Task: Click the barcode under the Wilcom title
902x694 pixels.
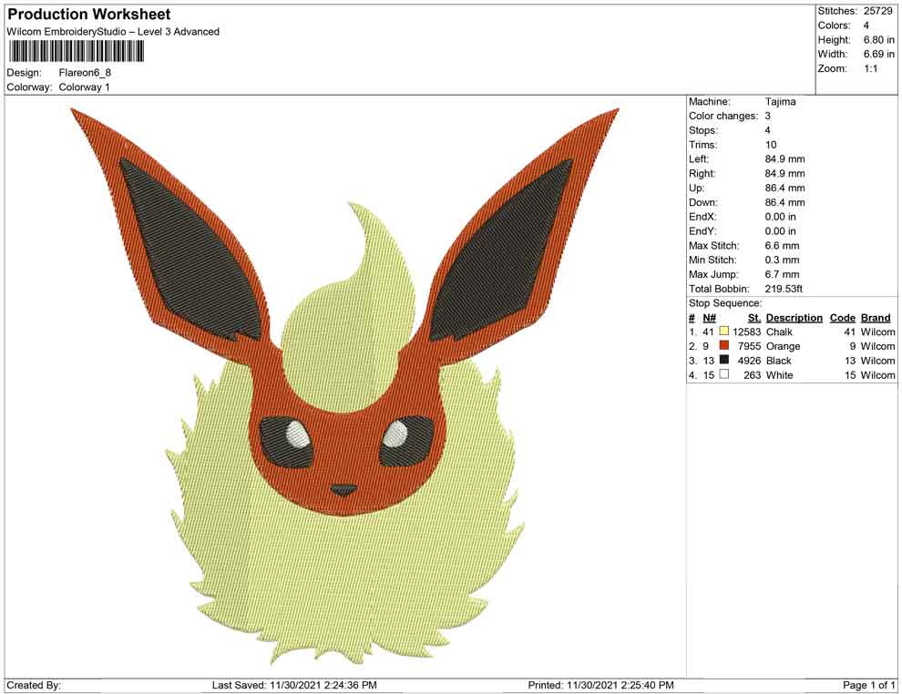Action: [x=76, y=52]
